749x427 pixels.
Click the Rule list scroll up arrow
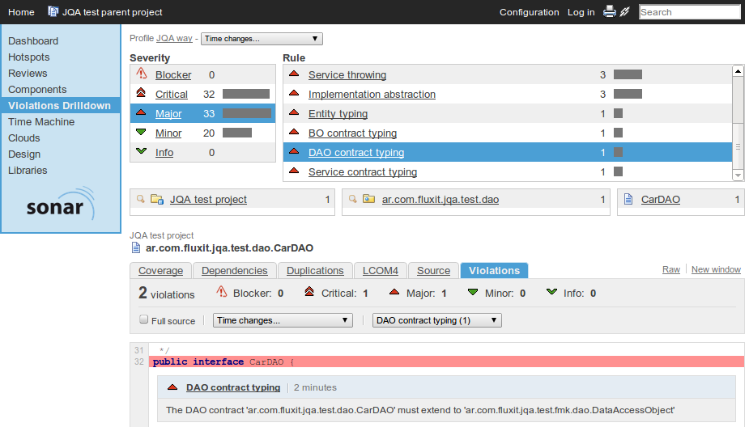738,71
